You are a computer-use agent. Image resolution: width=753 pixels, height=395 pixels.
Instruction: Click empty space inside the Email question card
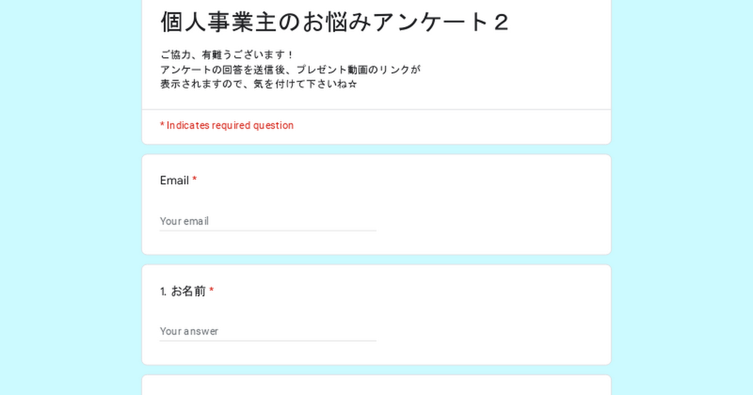[x=489, y=207]
